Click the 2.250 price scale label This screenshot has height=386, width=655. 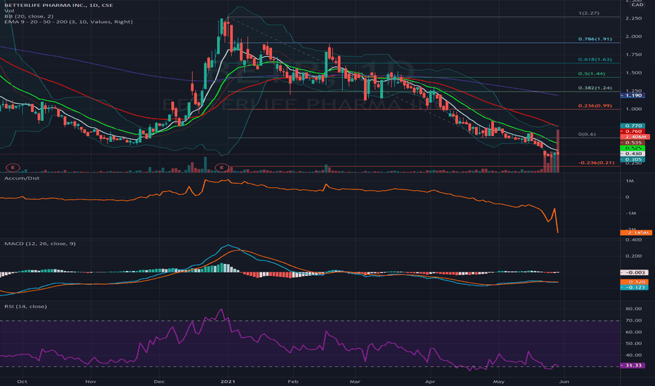coord(634,18)
